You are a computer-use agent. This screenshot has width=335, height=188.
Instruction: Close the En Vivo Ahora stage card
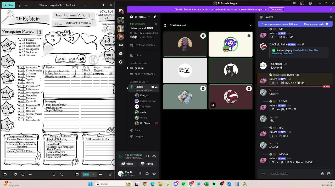(156, 24)
